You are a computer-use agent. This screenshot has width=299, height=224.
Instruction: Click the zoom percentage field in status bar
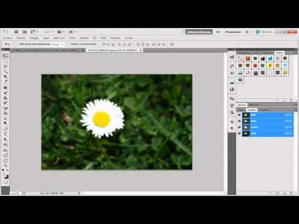click(x=16, y=193)
